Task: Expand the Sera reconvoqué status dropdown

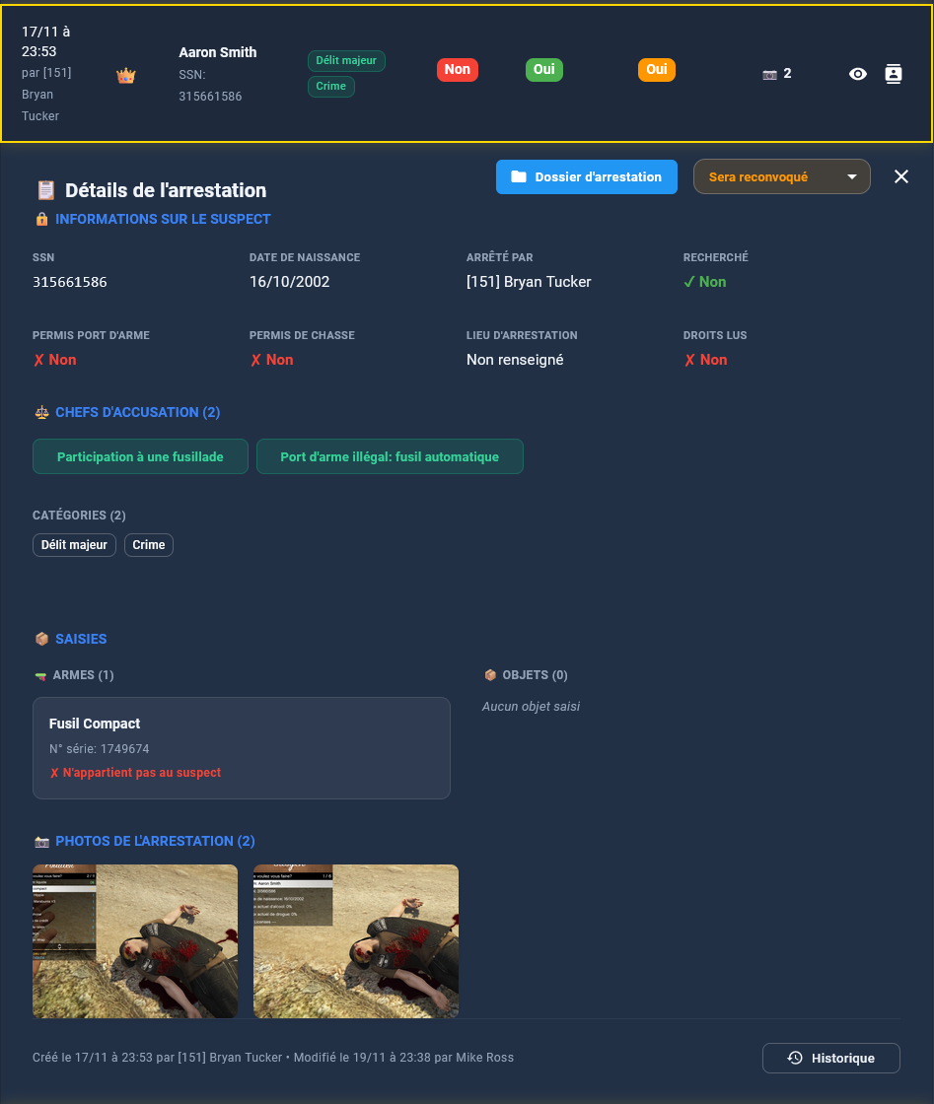Action: 769,176
